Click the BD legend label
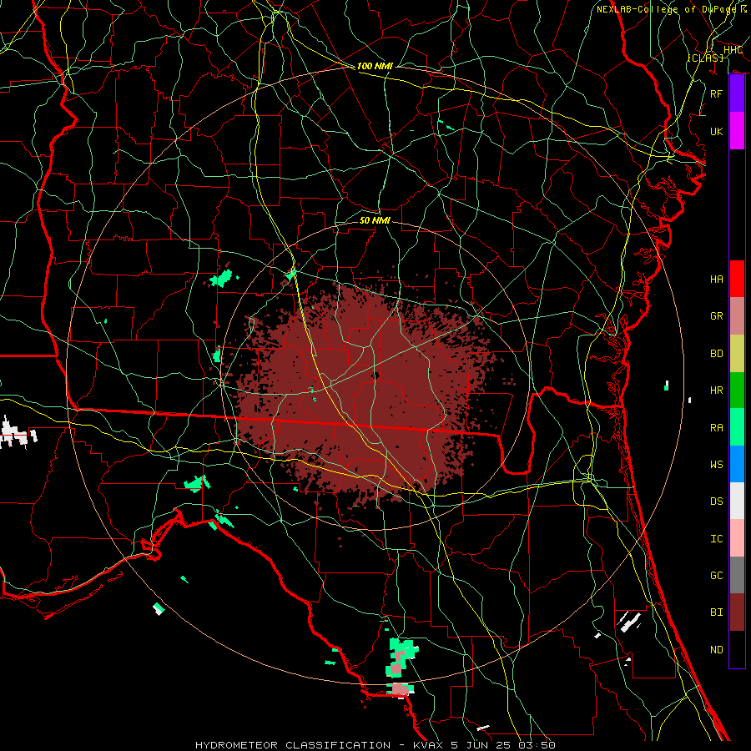 point(717,354)
